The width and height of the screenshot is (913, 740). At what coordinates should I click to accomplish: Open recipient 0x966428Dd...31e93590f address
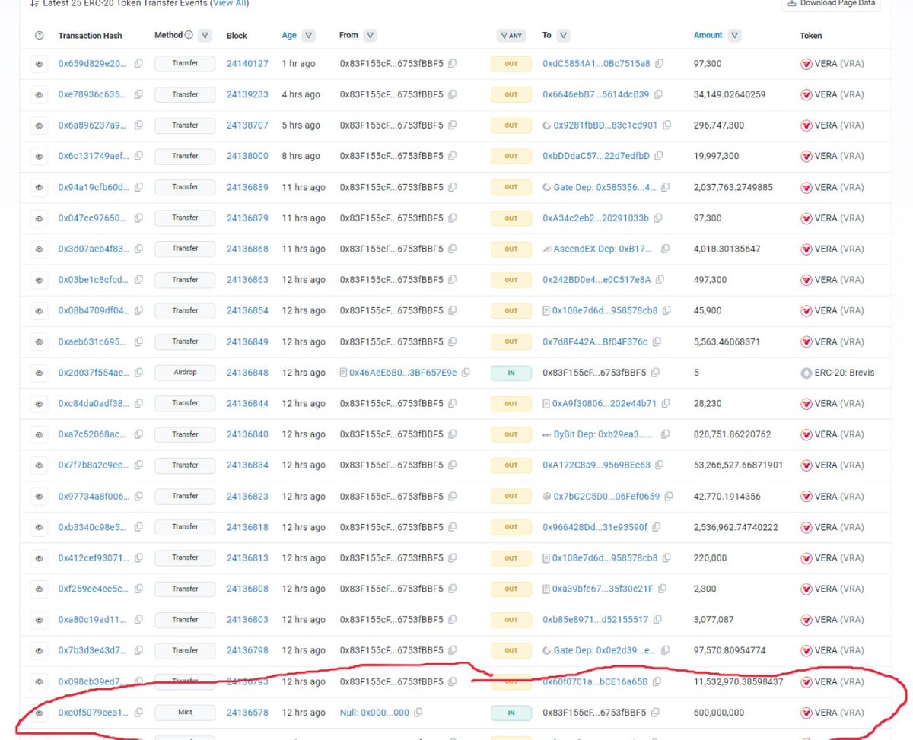[595, 527]
